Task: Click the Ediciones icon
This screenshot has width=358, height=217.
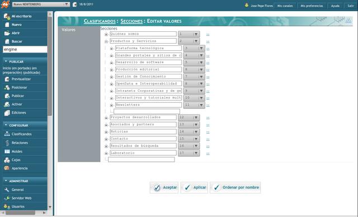Action: point(7,113)
